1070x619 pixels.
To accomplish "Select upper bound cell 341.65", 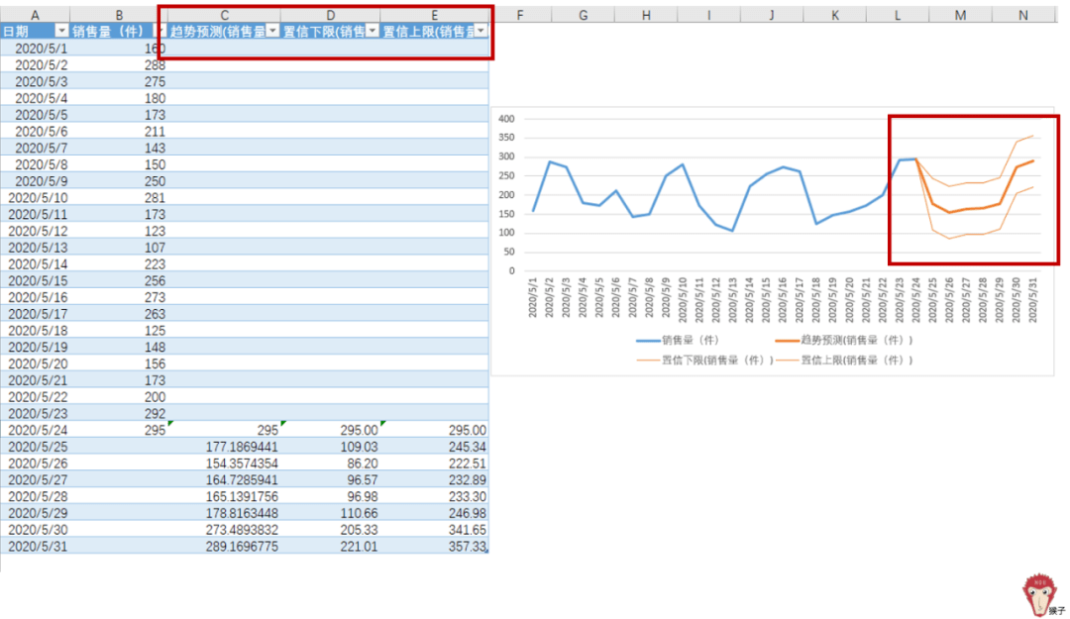I will point(434,530).
